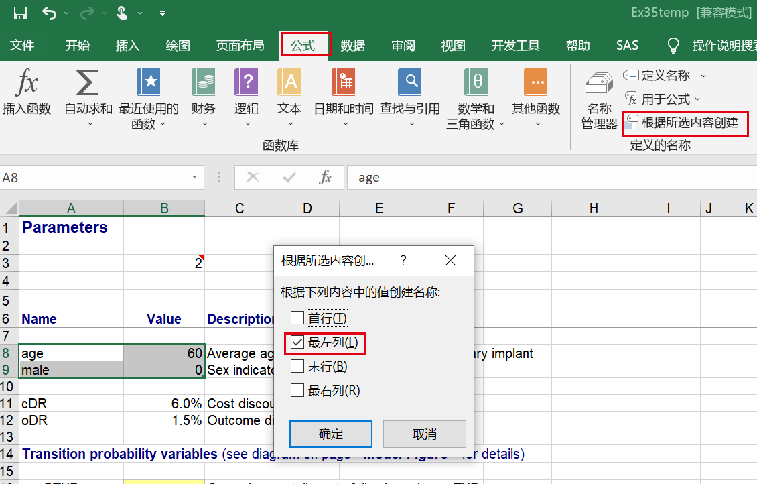Open Lookup and Reference (查找与引用) functions

click(409, 84)
